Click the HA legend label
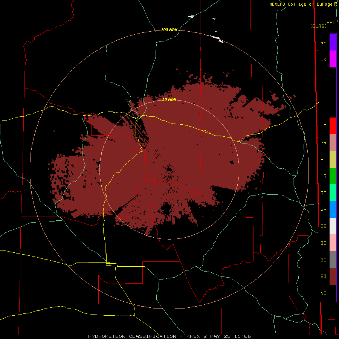 pos(323,126)
